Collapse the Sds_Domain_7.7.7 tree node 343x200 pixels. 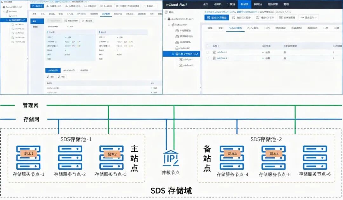point(173,54)
